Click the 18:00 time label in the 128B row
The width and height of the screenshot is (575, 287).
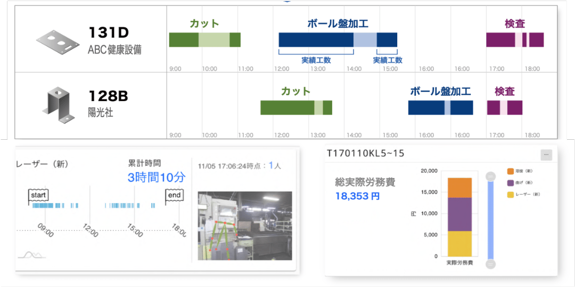coord(532,136)
